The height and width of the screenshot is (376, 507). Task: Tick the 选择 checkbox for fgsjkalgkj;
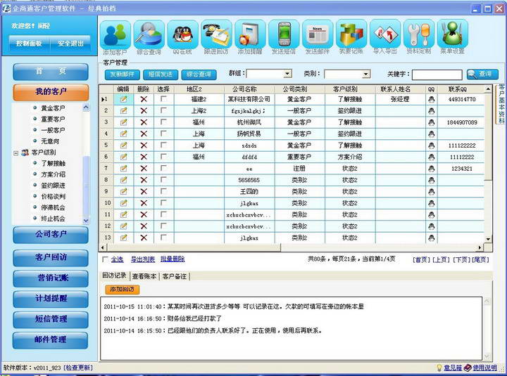point(163,110)
